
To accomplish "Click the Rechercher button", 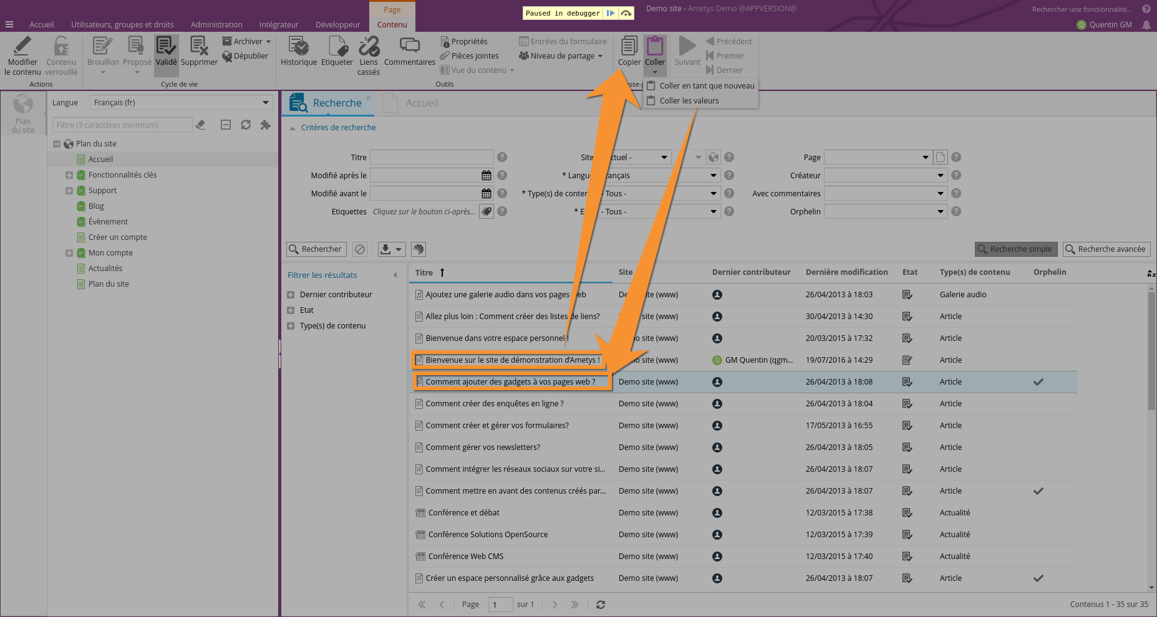I will pyautogui.click(x=316, y=249).
